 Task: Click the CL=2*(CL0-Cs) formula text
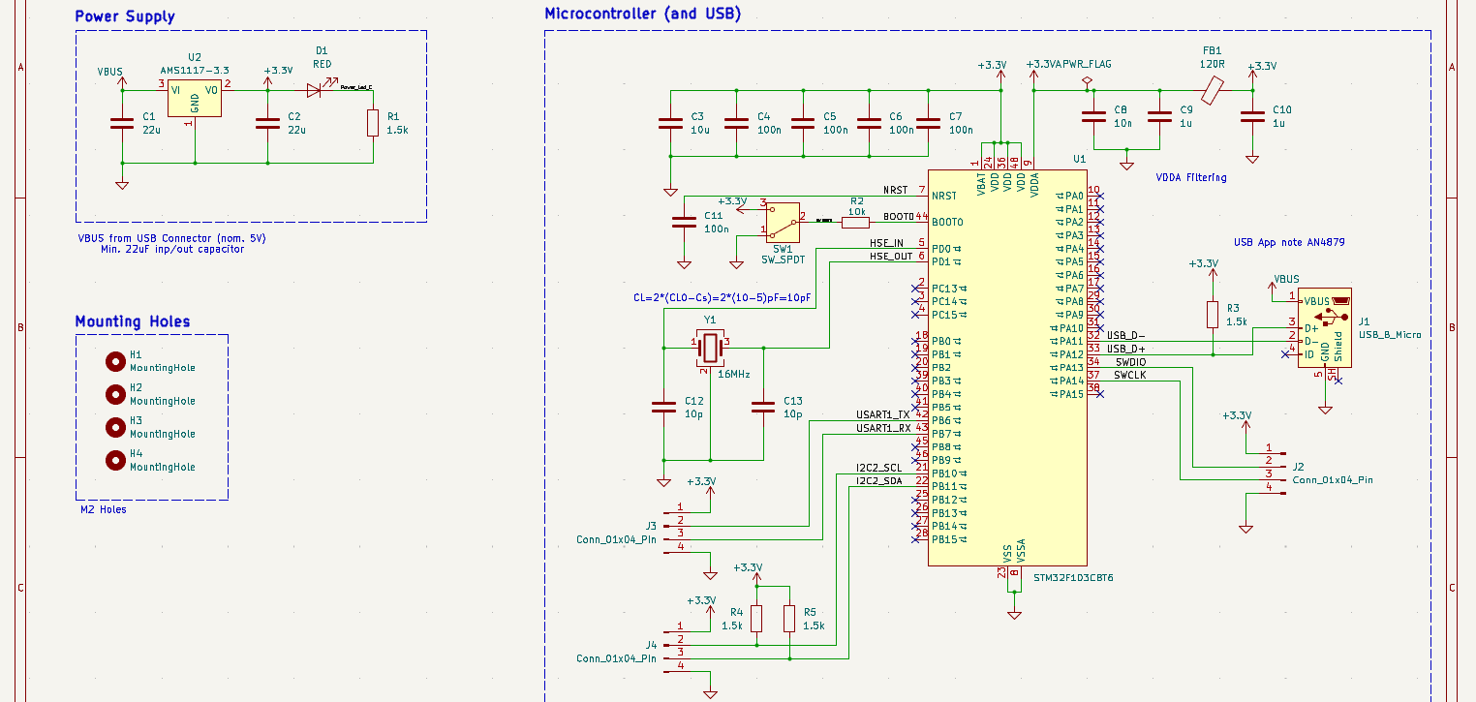722,297
